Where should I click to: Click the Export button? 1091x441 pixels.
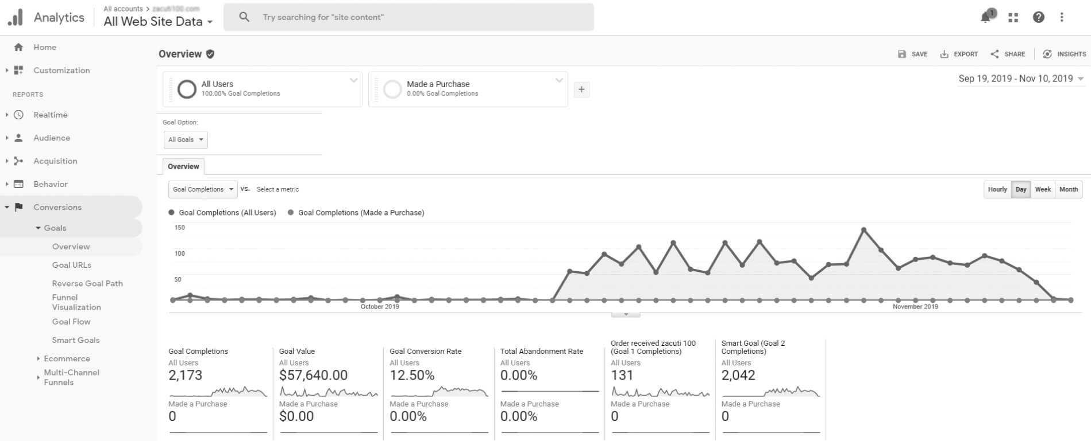pyautogui.click(x=958, y=54)
